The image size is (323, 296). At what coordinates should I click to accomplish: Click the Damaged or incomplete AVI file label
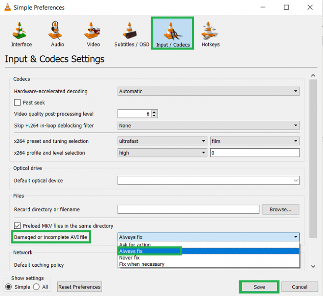pyautogui.click(x=50, y=237)
